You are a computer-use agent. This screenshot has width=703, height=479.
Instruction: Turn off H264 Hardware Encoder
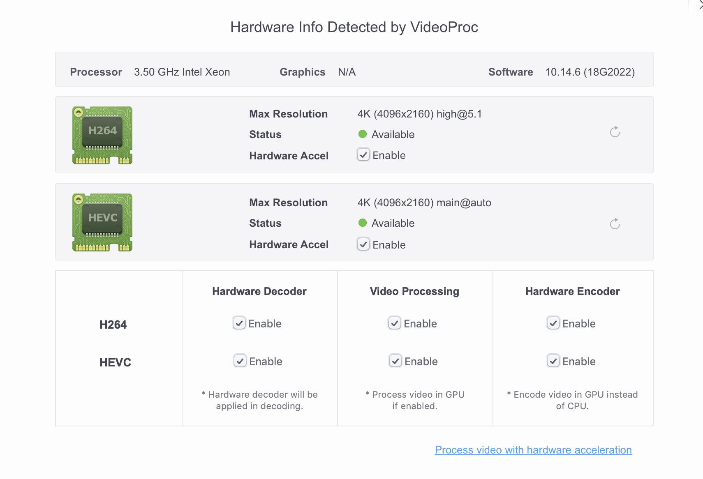point(553,323)
